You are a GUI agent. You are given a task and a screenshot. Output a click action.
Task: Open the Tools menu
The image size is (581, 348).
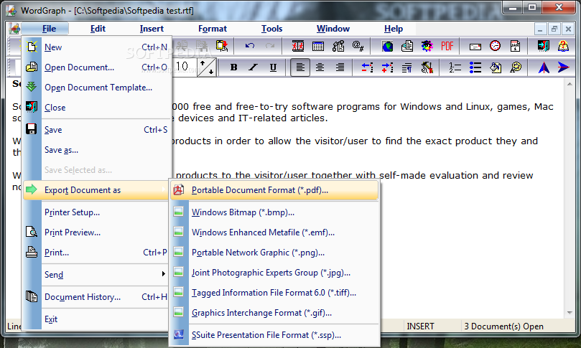tap(271, 29)
